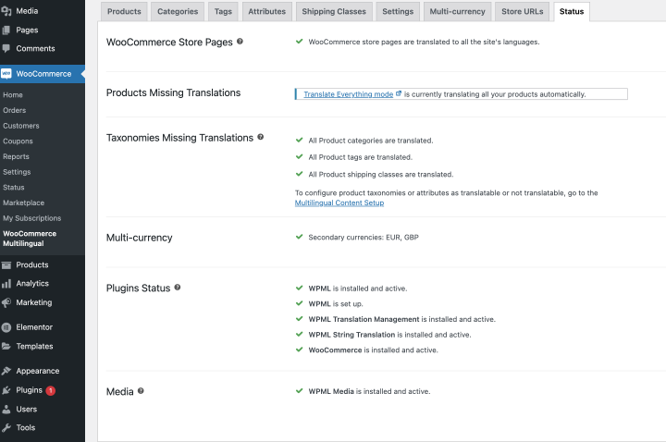Image resolution: width=666 pixels, height=442 pixels.
Task: Click external link icon after Translate Everything mode
Action: coord(399,93)
